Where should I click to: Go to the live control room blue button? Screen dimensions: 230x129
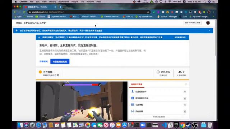point(60,62)
